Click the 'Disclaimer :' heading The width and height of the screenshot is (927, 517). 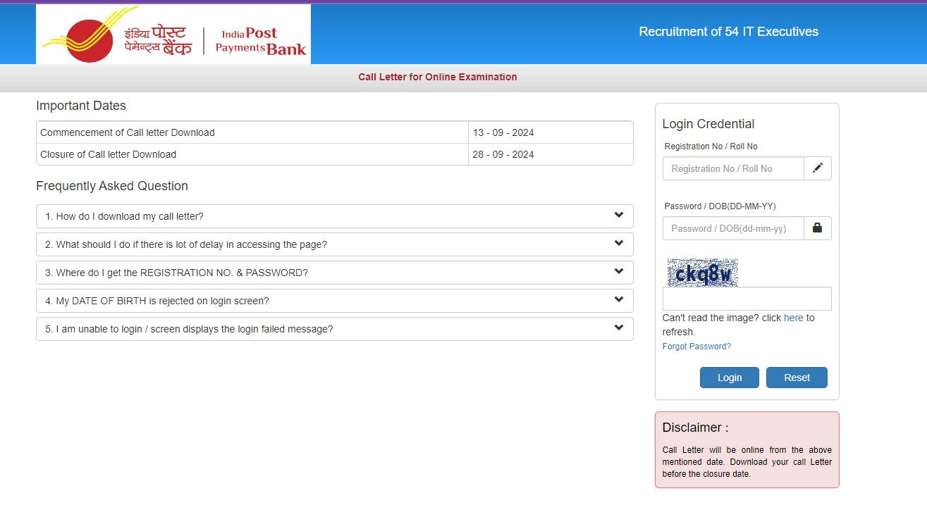pyautogui.click(x=696, y=428)
